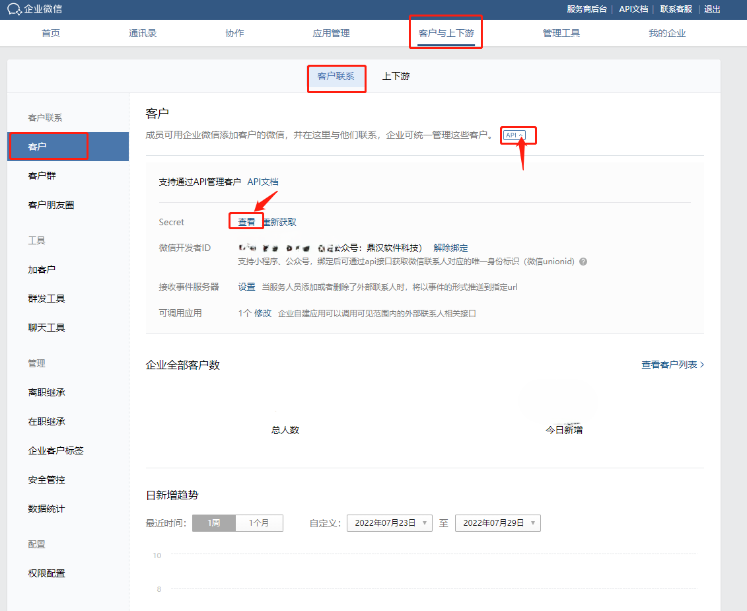Click the 日新增趋势 heading
The width and height of the screenshot is (747, 611).
point(172,495)
